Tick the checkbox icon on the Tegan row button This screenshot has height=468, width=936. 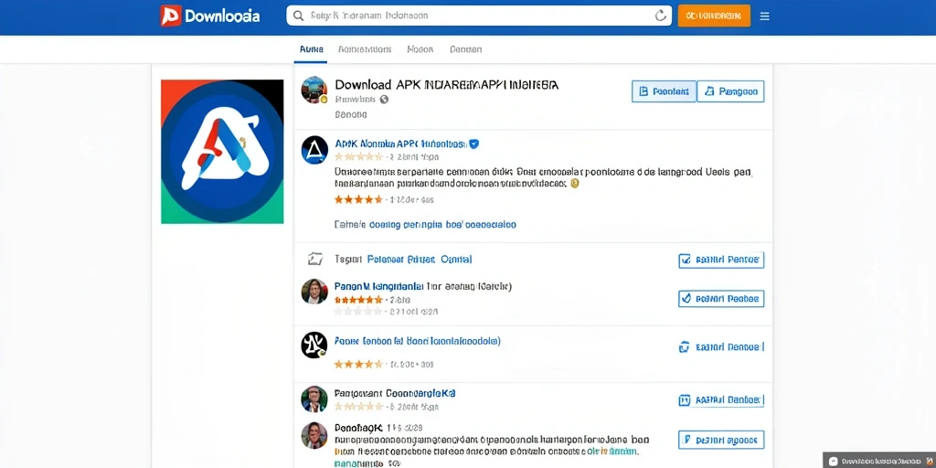pos(686,260)
